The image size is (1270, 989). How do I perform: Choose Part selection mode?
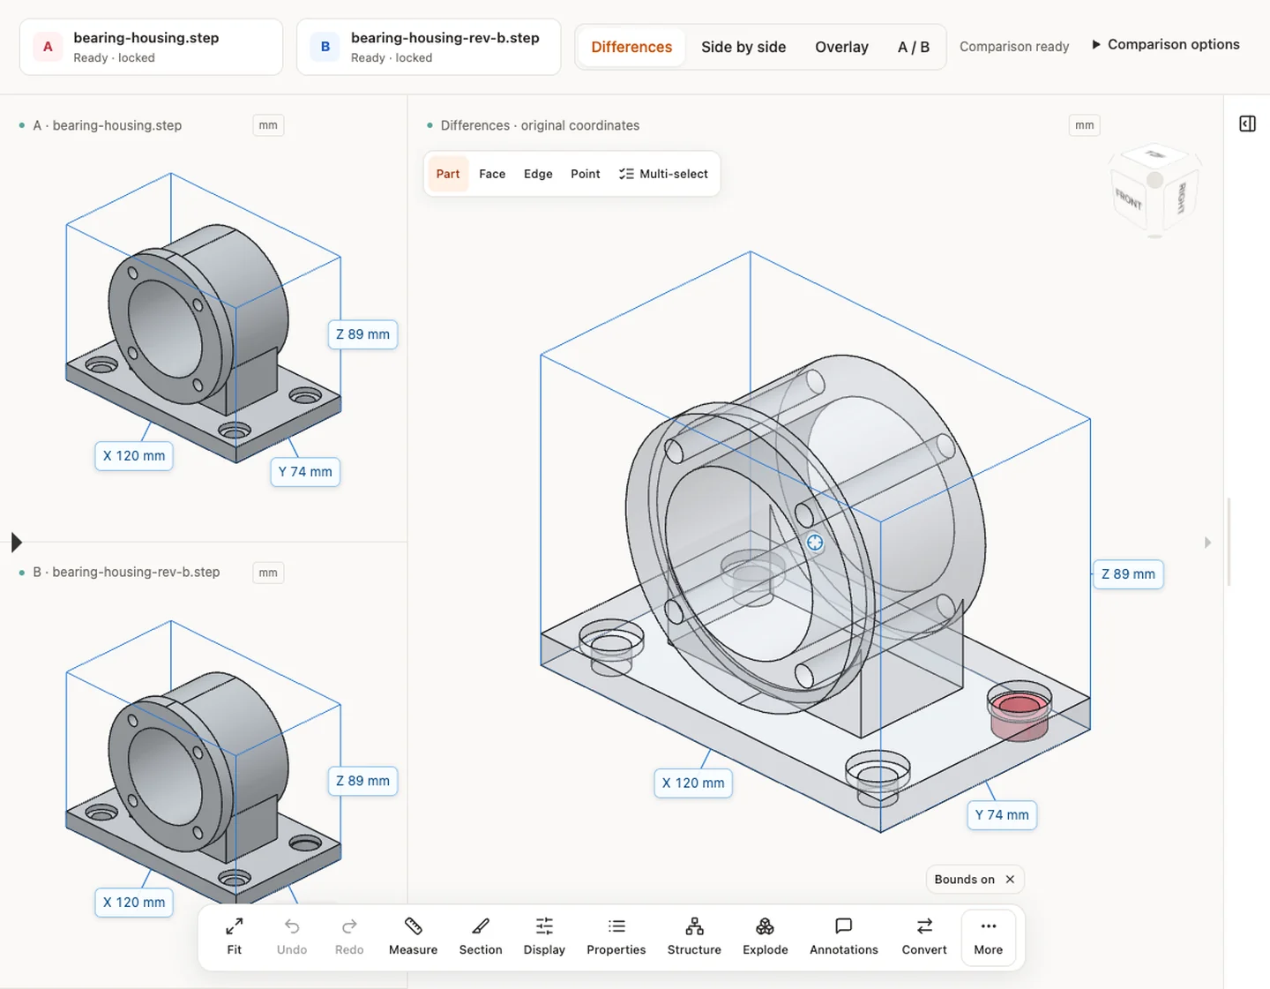(448, 174)
